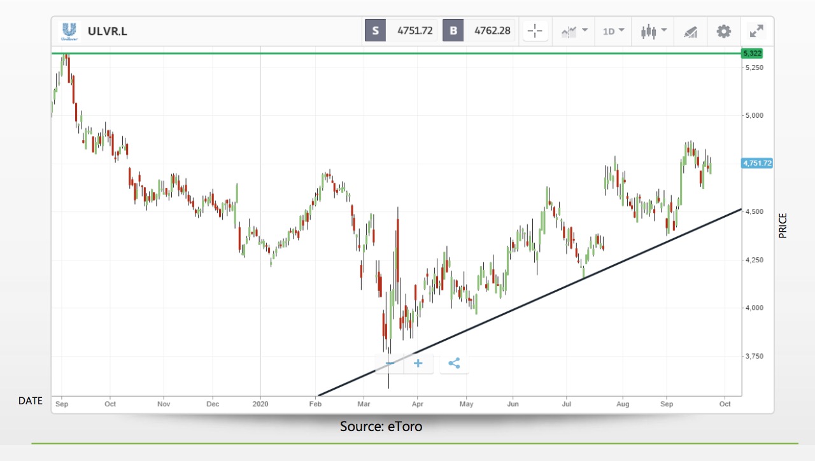Viewport: 815px width, 461px height.
Task: Click the Sell button marked S
Action: (375, 31)
